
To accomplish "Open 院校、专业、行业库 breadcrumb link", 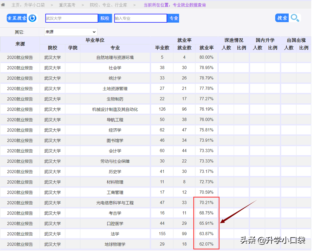I will [x=108, y=5].
